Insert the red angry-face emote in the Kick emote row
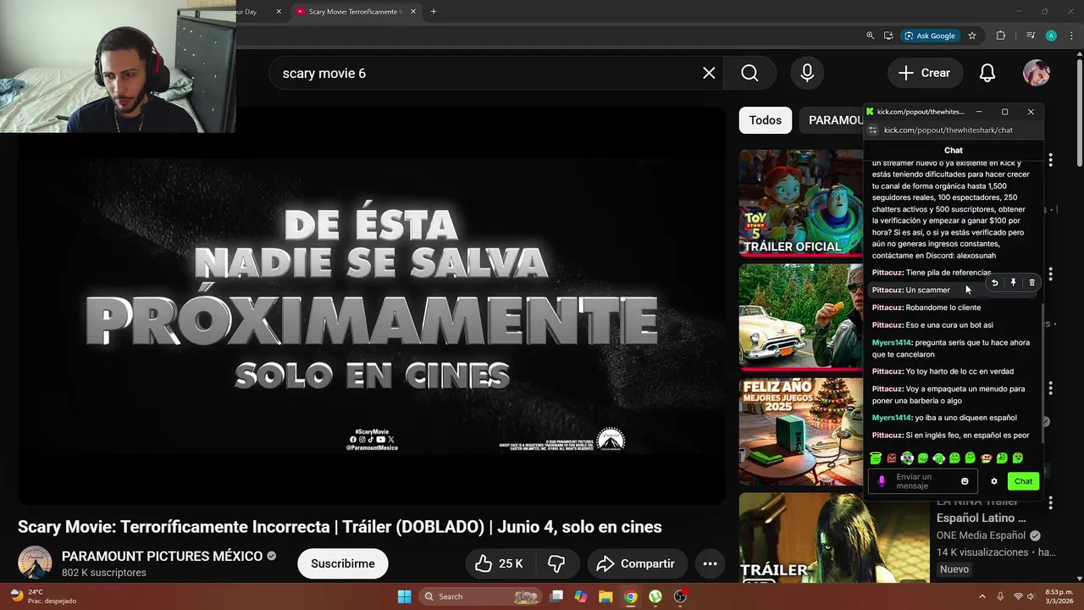Viewport: 1084px width, 610px height. pos(892,458)
